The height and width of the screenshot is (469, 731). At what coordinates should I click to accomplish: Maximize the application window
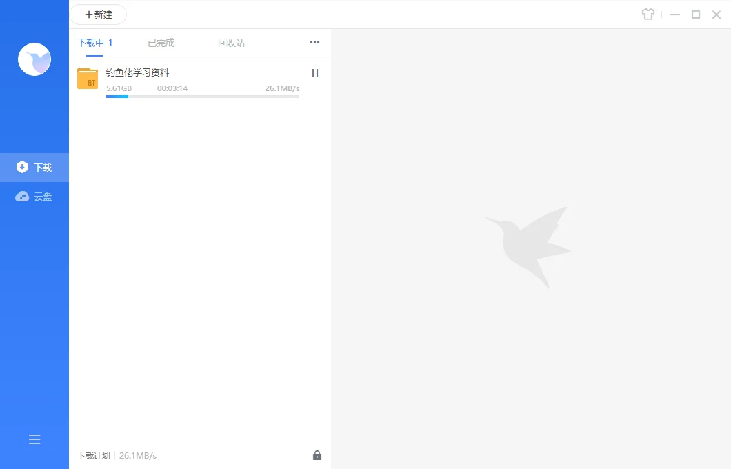[x=696, y=14]
